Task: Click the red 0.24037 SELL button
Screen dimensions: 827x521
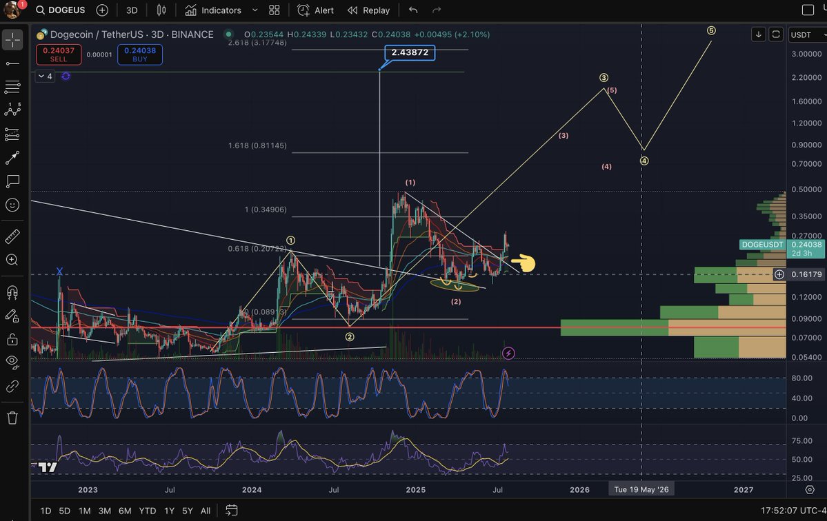Action: tap(59, 54)
